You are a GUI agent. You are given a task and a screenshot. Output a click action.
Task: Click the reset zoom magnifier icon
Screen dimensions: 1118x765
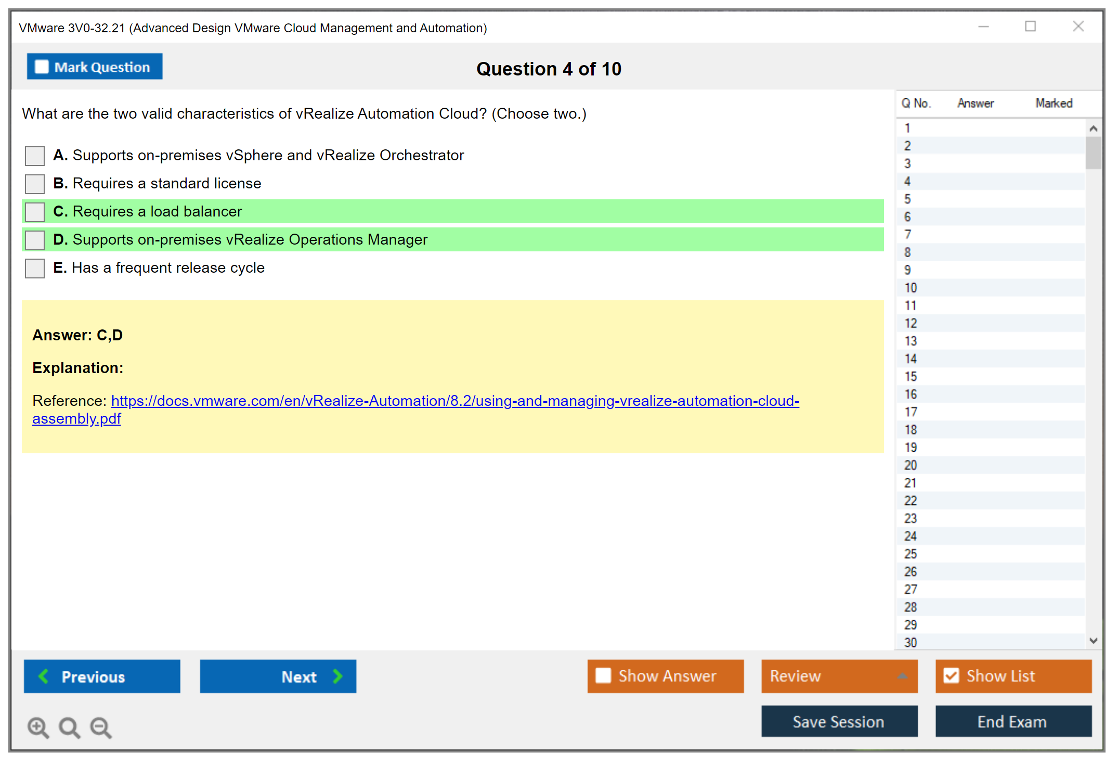click(x=69, y=727)
